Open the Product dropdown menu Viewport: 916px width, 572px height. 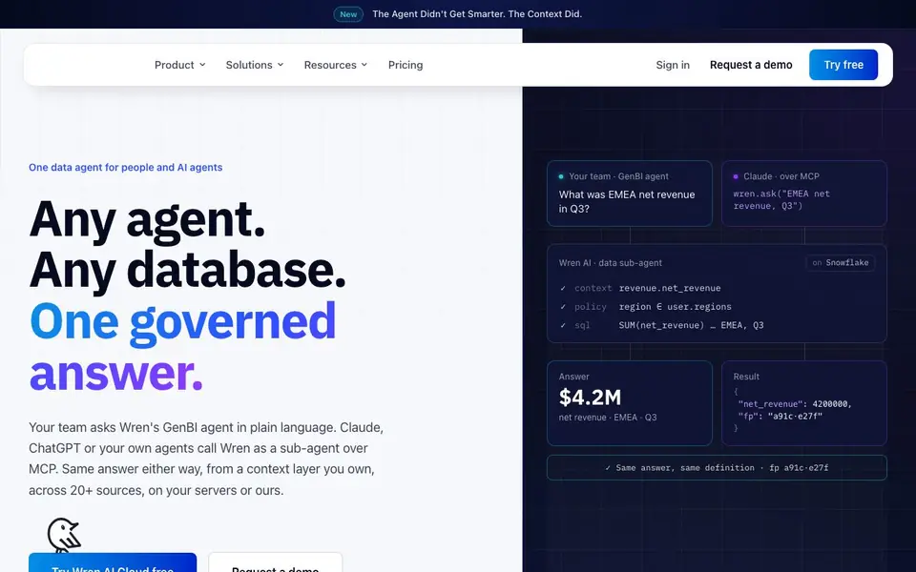pos(180,65)
